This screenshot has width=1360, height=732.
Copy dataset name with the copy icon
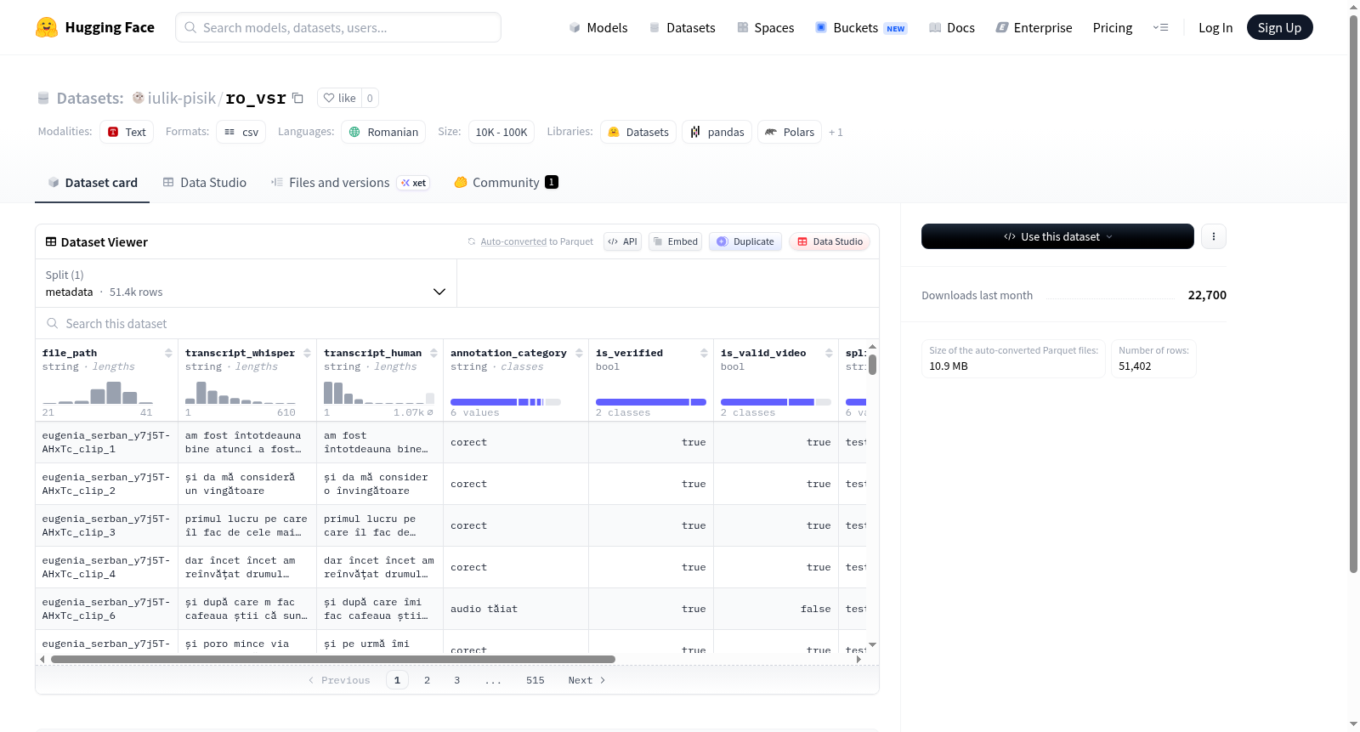pyautogui.click(x=297, y=98)
